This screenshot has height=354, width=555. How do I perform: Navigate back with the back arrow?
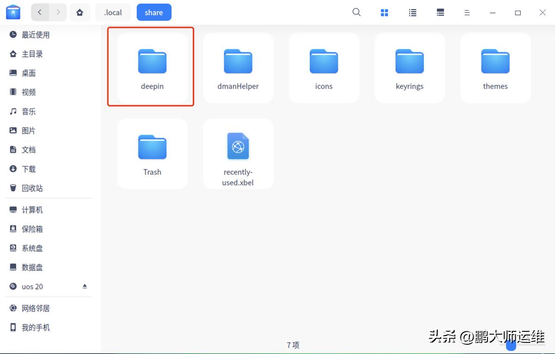point(40,12)
